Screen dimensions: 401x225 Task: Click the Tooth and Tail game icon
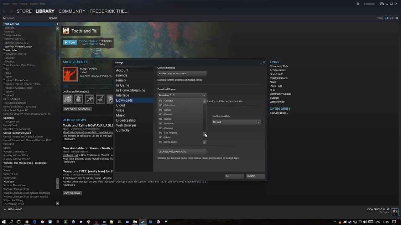[66, 31]
